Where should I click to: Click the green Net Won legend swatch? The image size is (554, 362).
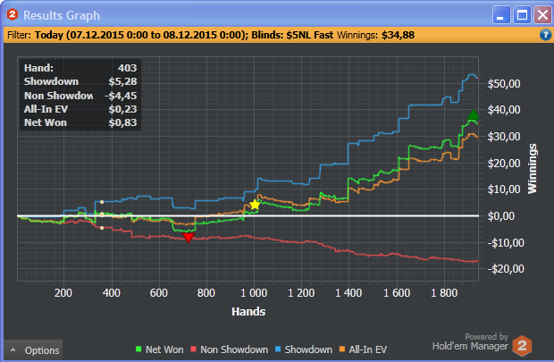138,349
